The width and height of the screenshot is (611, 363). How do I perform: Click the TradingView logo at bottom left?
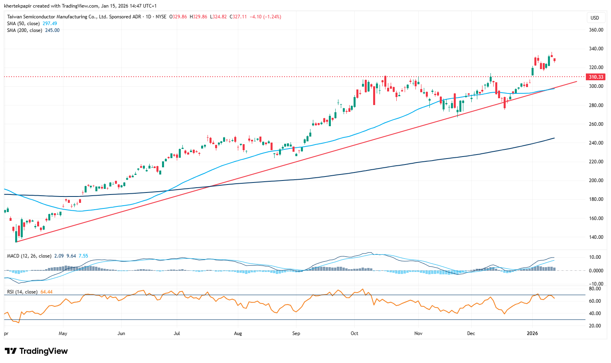click(36, 351)
